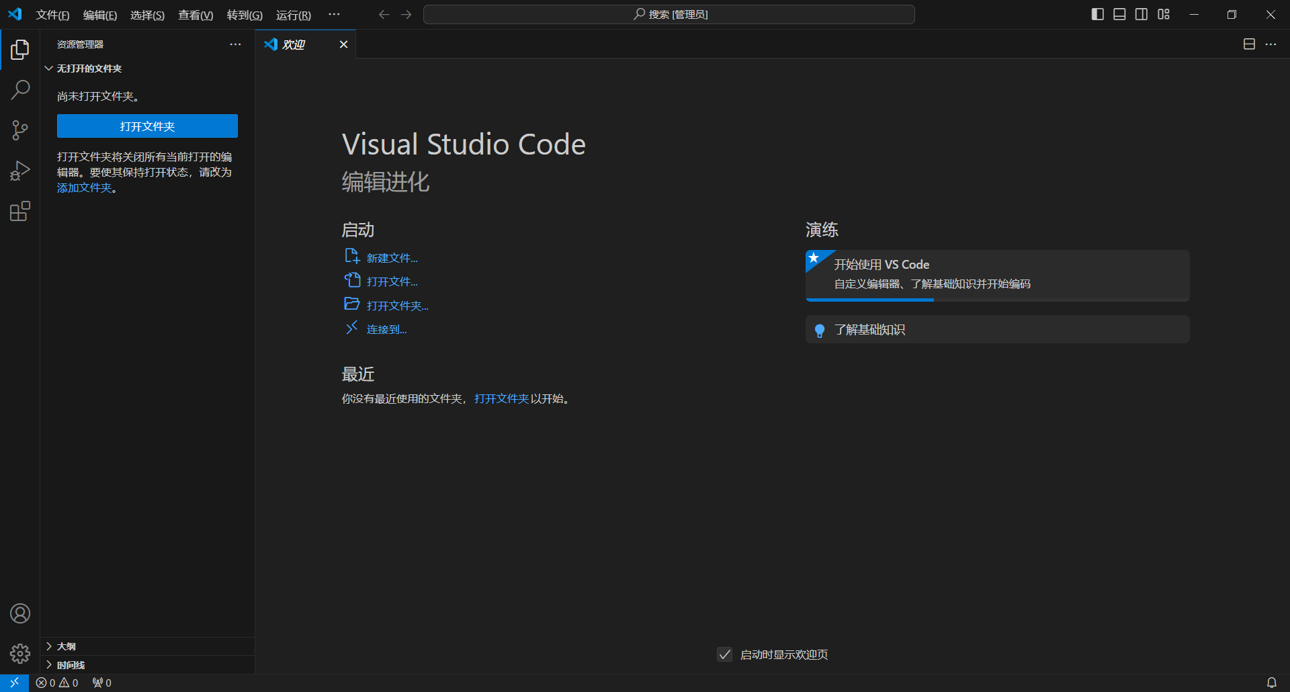Click the 搜索 [管理员] command center box

tap(669, 14)
